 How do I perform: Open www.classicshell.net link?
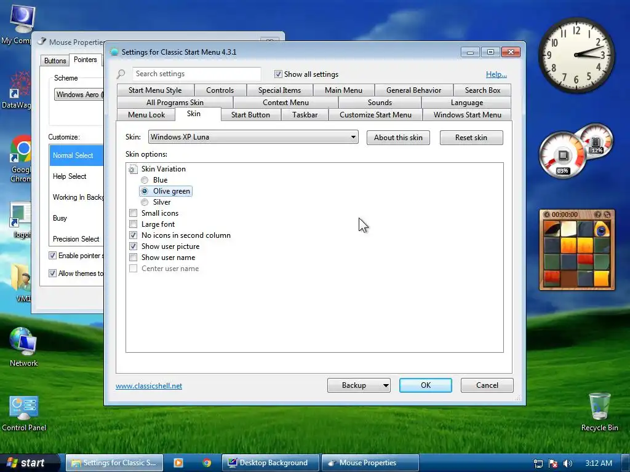coord(149,386)
